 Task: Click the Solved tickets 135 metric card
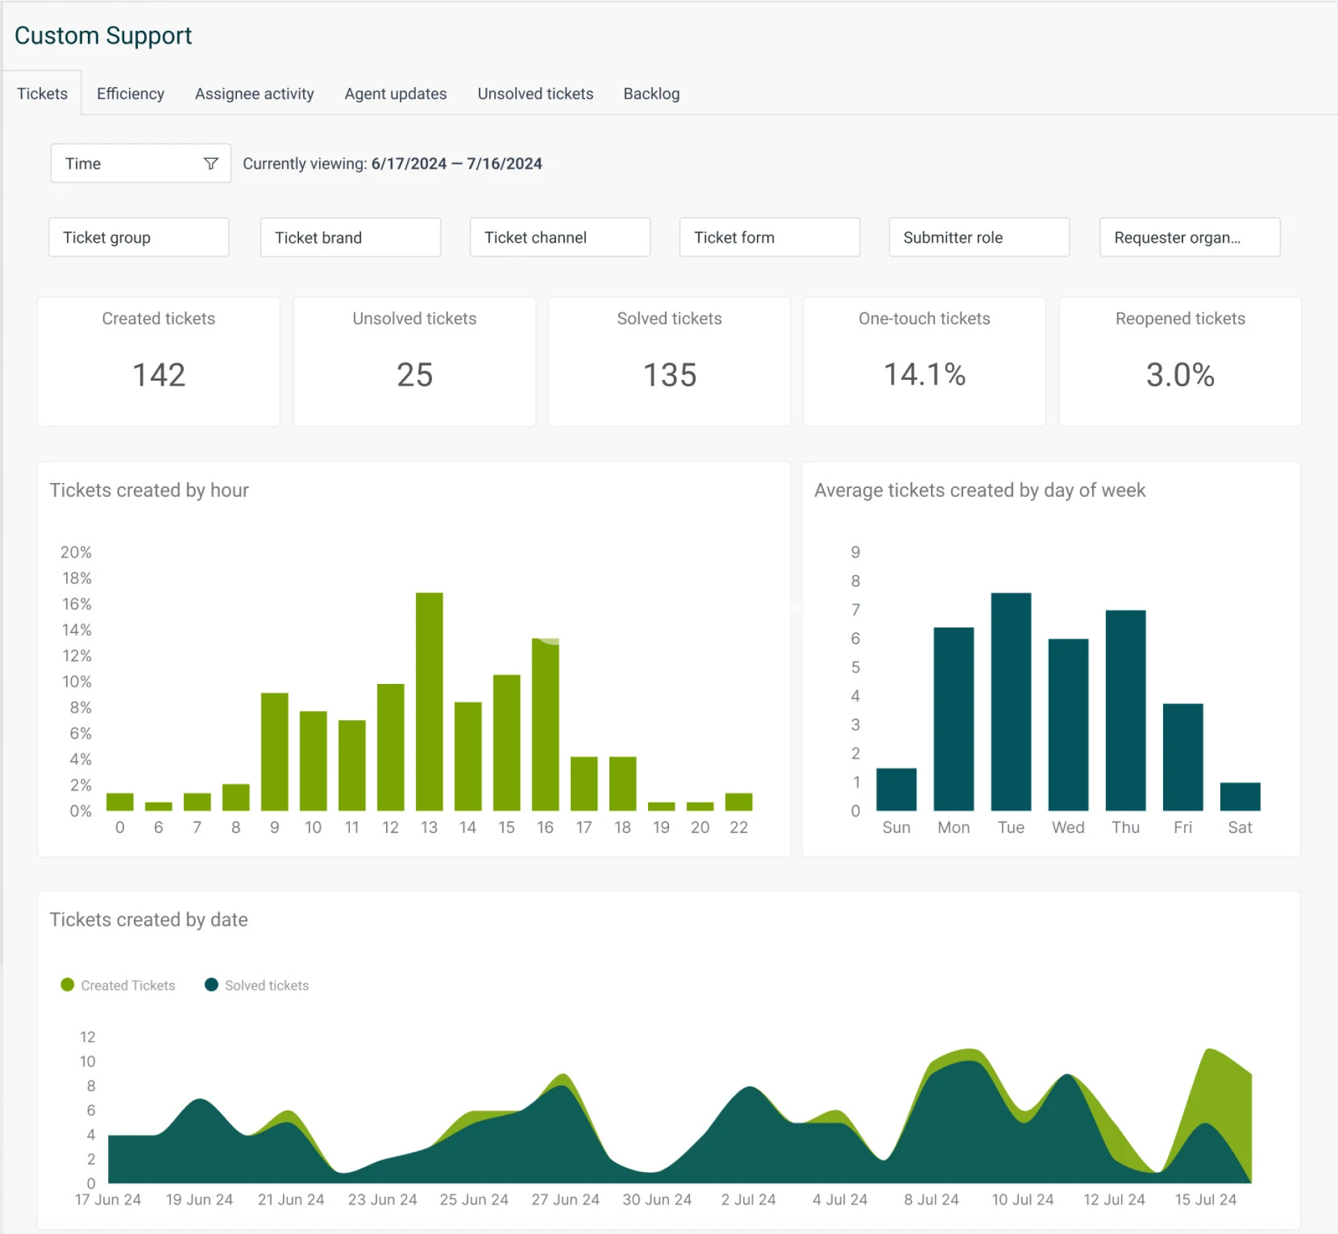(x=669, y=361)
